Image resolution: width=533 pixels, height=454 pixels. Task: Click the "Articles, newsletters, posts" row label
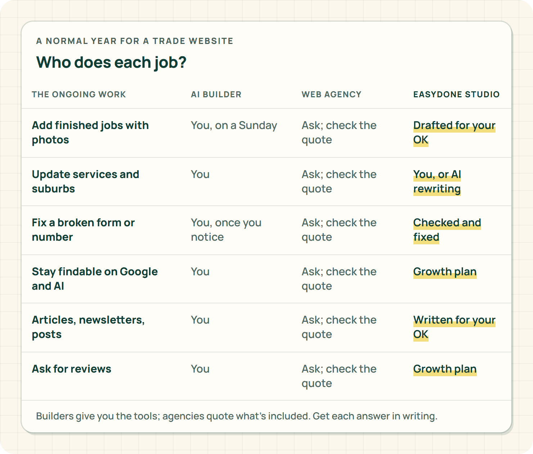coord(88,327)
